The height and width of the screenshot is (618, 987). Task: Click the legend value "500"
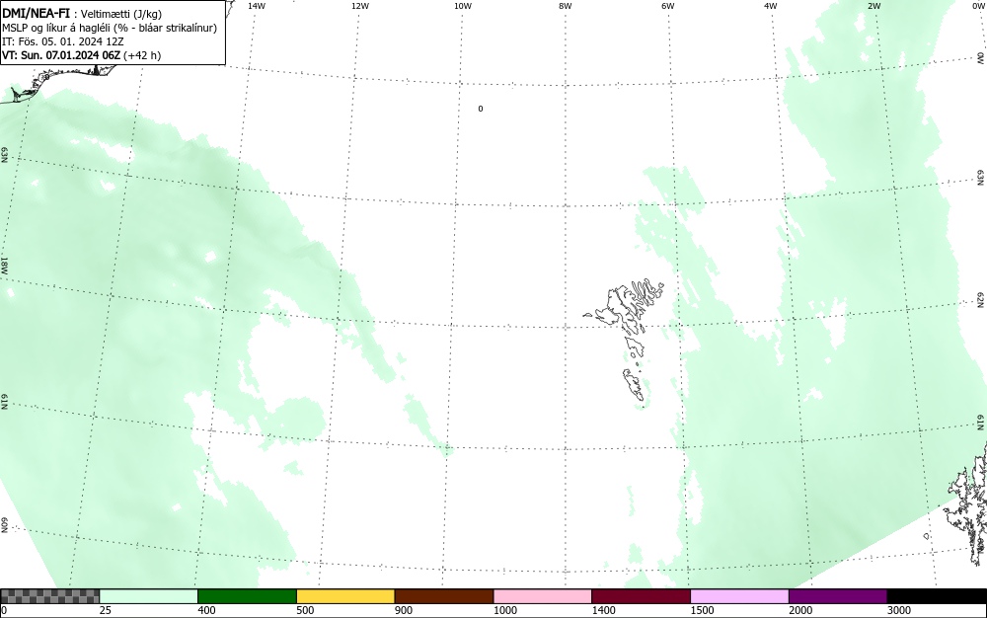tap(305, 610)
